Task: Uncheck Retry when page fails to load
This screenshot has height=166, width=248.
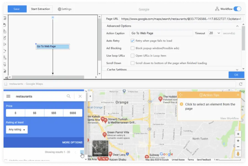Action: [132, 41]
